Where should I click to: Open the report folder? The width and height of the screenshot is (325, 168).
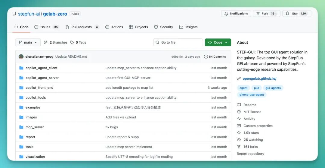click(x=30, y=137)
